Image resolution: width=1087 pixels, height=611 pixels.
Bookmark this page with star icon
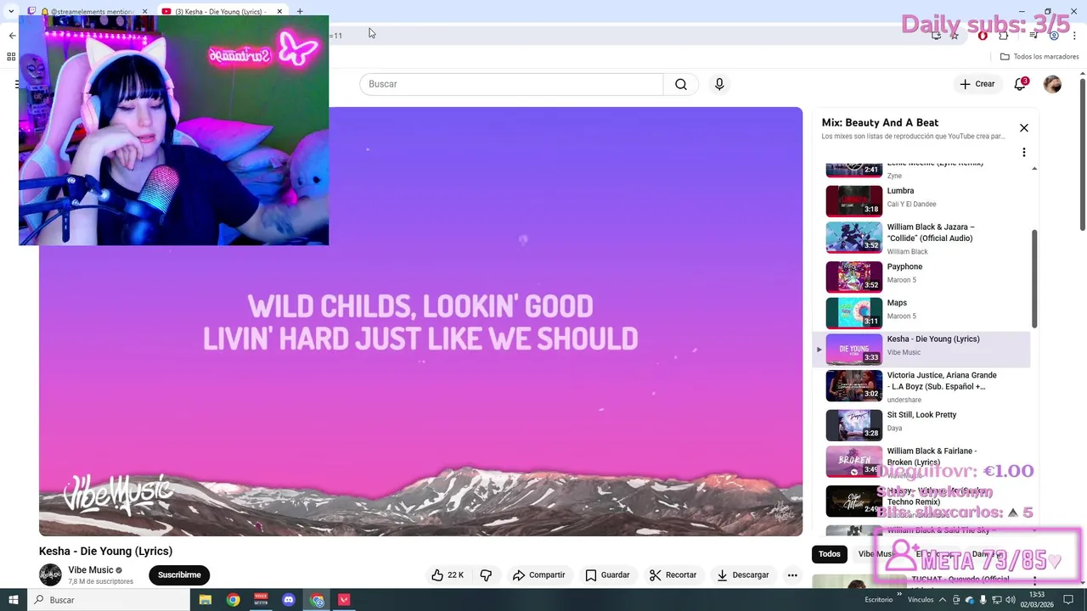click(x=955, y=36)
